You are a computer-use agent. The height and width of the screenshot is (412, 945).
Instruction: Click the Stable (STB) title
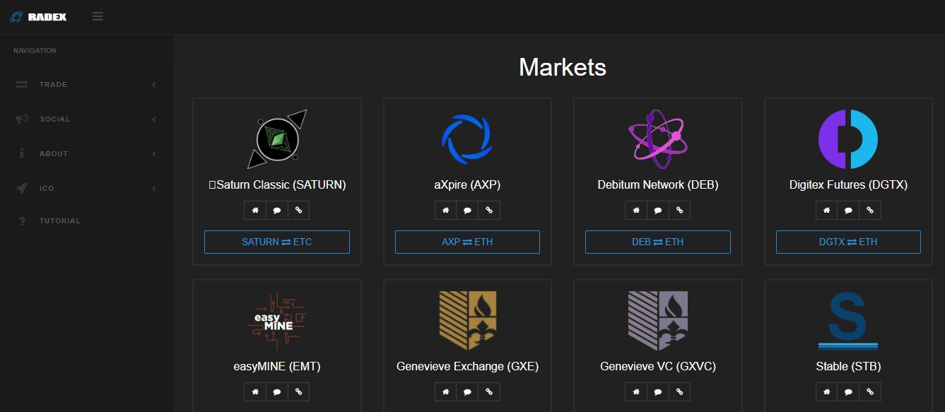(x=848, y=367)
